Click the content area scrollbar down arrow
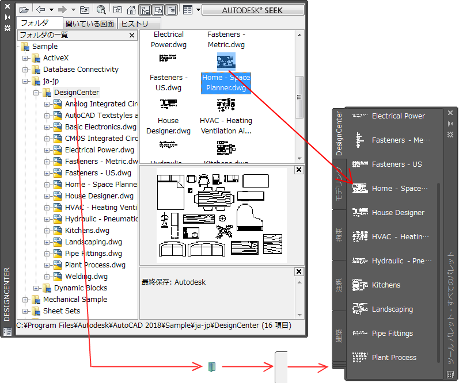 (x=299, y=159)
